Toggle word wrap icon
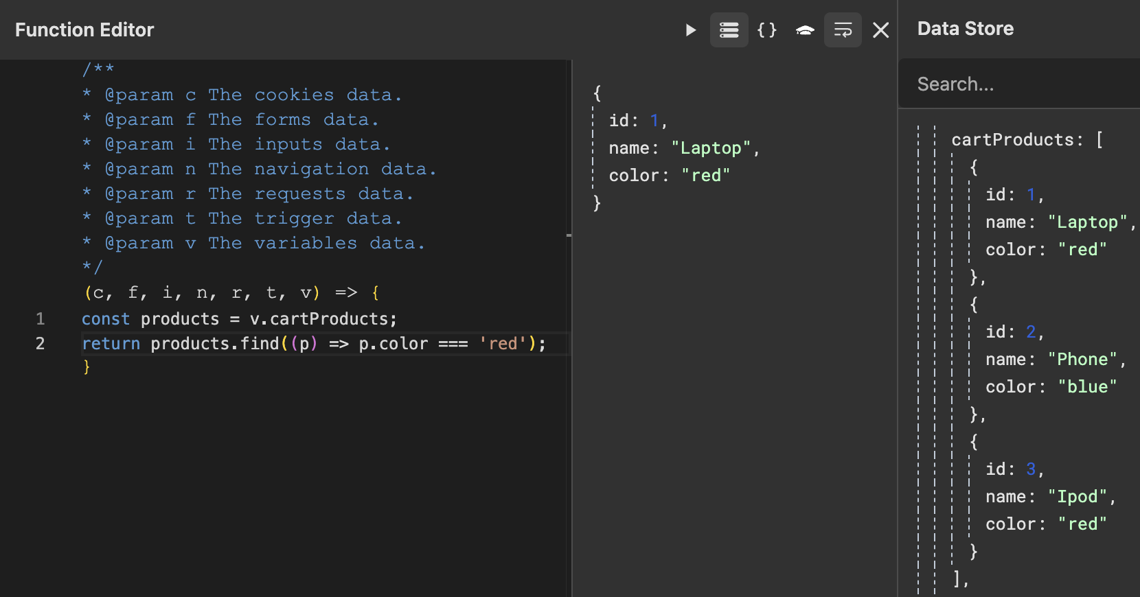 point(843,30)
